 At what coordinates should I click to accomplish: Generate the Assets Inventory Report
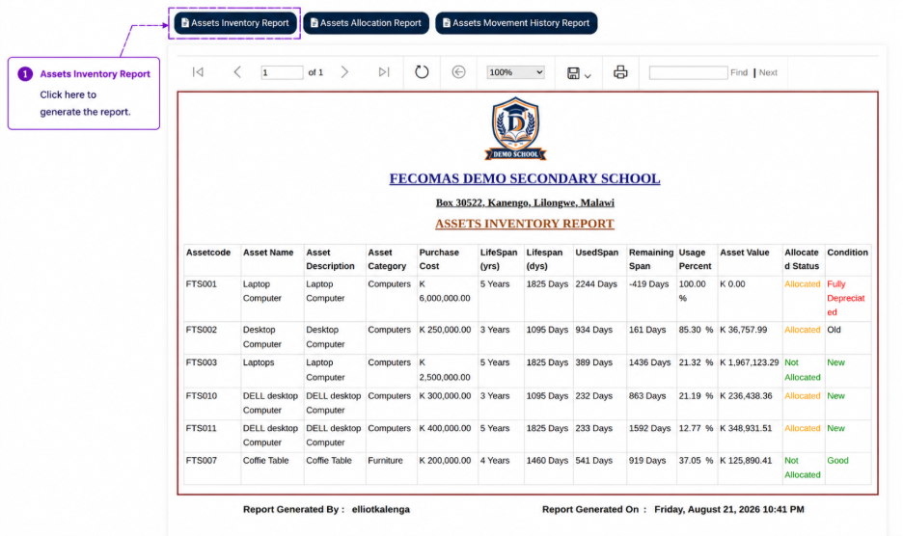point(235,23)
